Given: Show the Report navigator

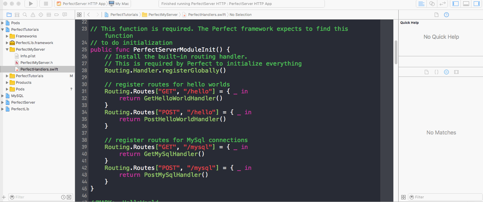Looking at the screenshot, I should (65, 15).
